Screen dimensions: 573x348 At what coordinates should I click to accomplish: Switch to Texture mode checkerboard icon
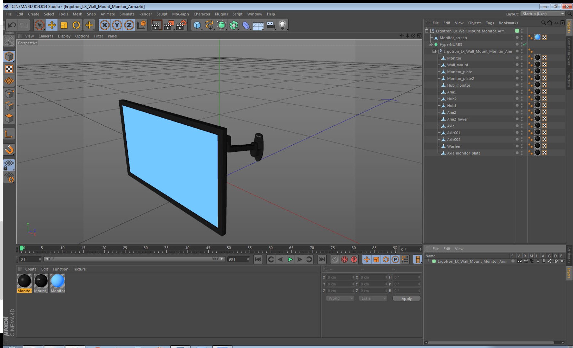(x=9, y=69)
